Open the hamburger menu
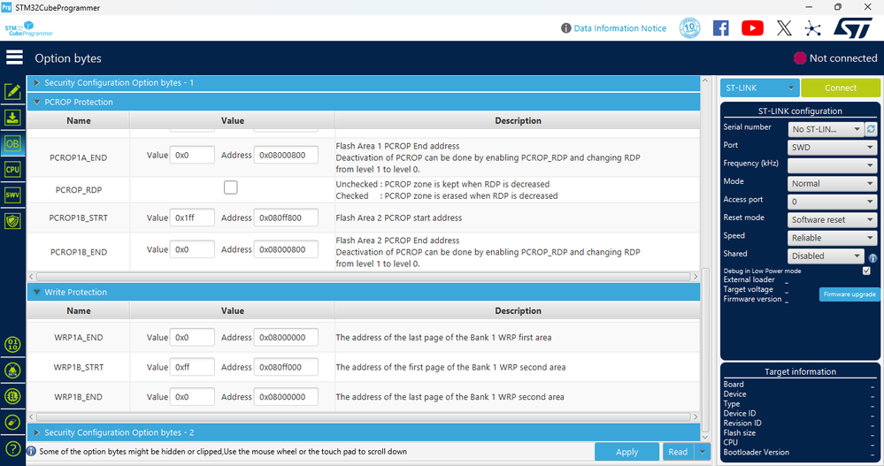This screenshot has height=466, width=884. [14, 57]
